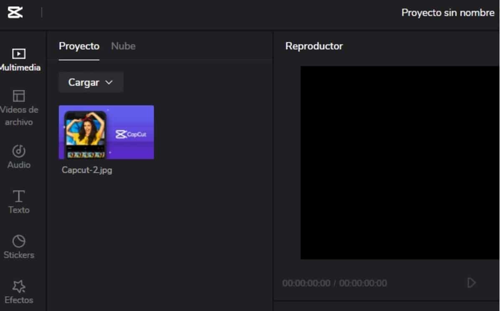Select the Capcut-2.jpg thumbnail
The image size is (501, 311).
106,132
